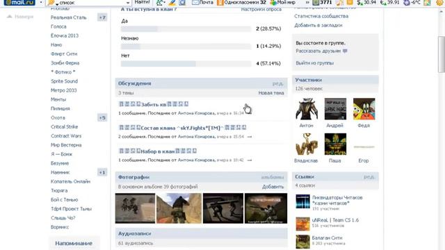Click the +1 badge next to Наемник
The width and height of the screenshot is (445, 250).
point(102,172)
